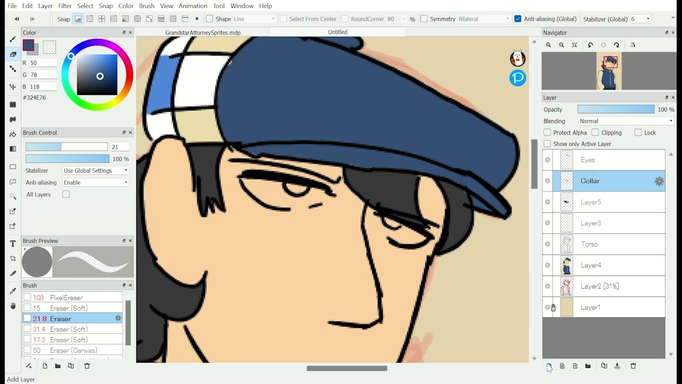This screenshot has height=384, width=682.
Task: Turn snap off with the off icon
Action: click(78, 19)
